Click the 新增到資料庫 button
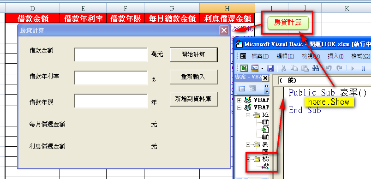 [x=193, y=99]
